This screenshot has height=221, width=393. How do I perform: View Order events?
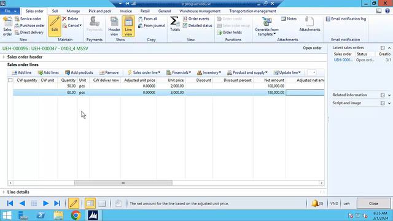[196, 19]
